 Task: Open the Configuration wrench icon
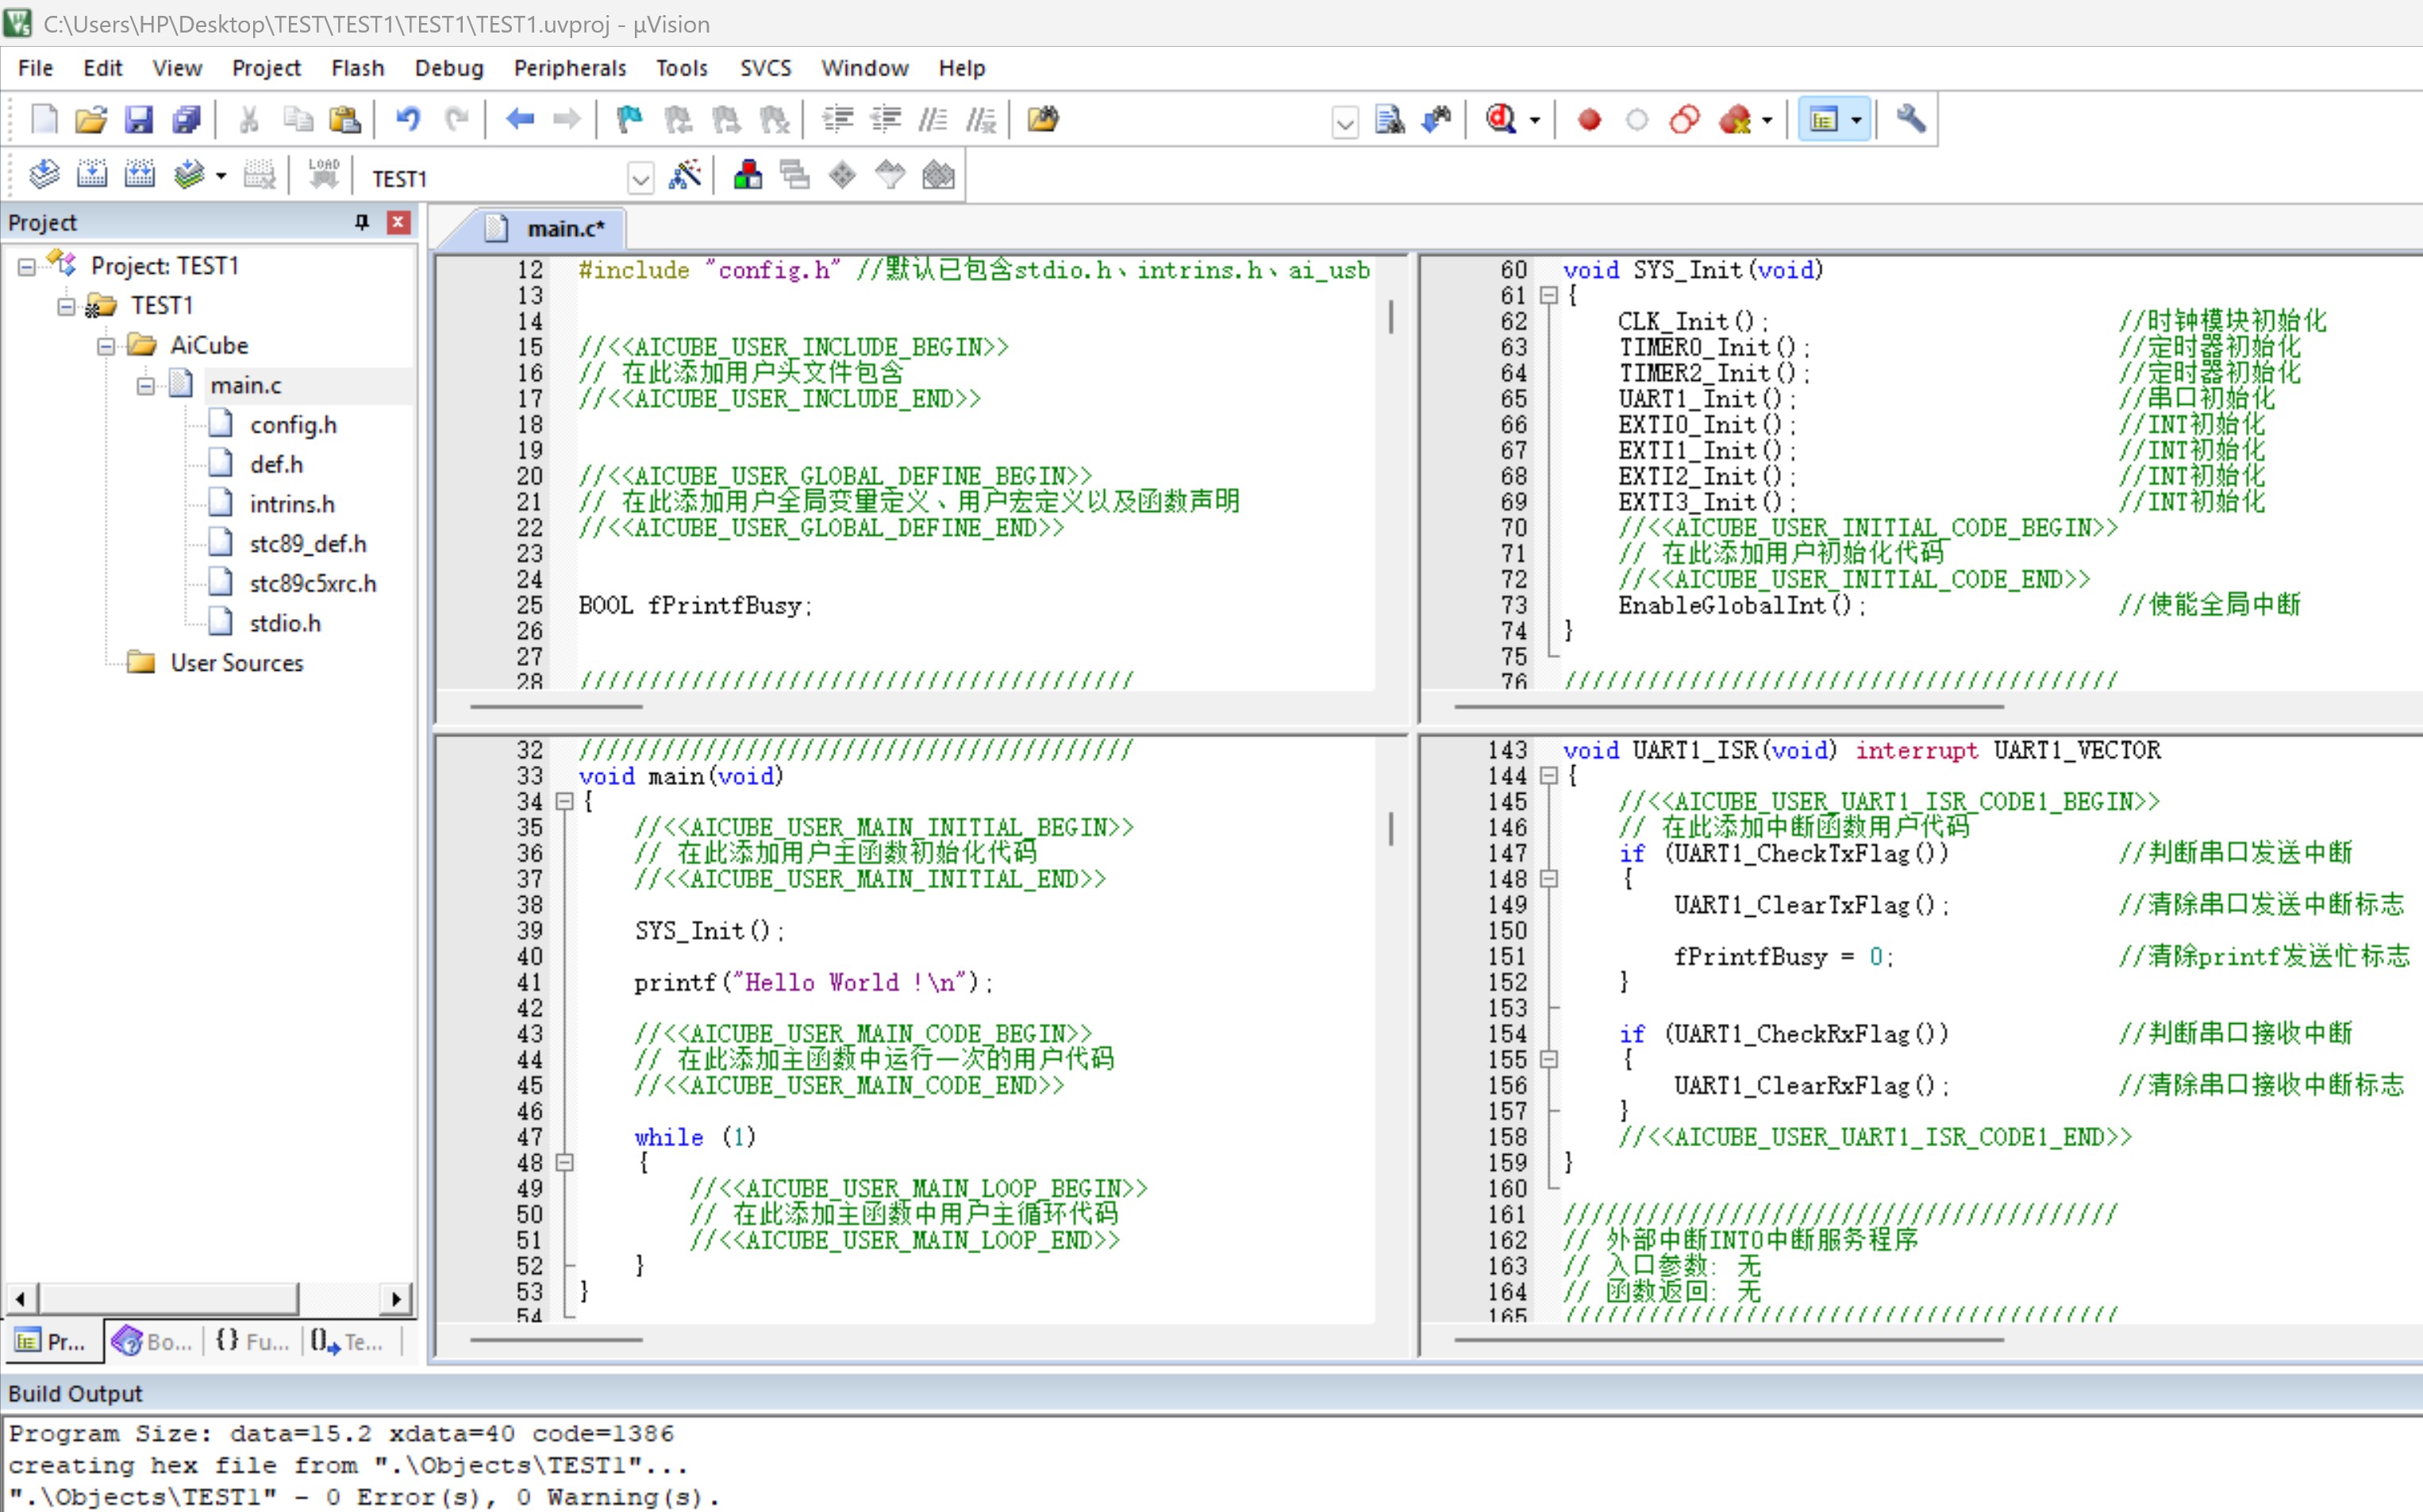coord(1911,120)
